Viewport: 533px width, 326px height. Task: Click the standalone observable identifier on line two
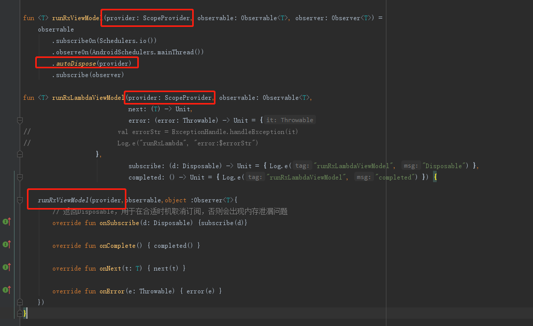pos(56,29)
